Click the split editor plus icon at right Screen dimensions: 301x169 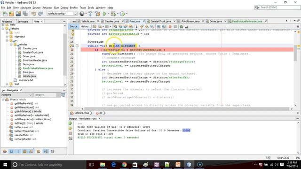[x=298, y=26]
